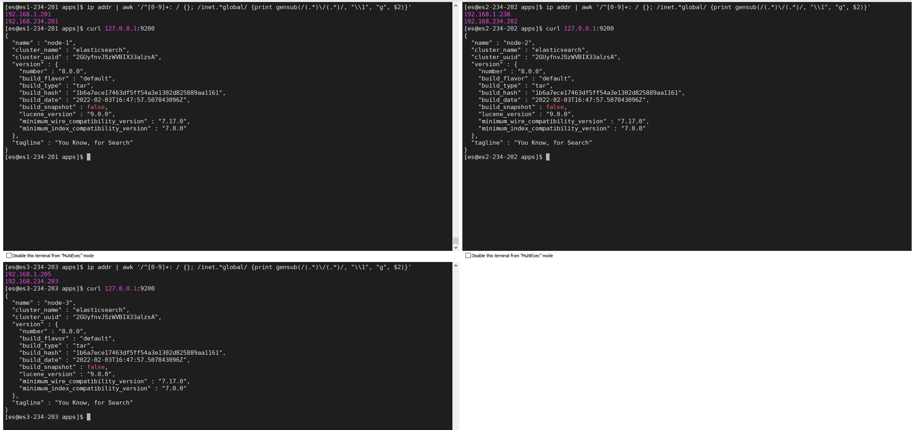Click the es1 terminal scrollbar thumb
The width and height of the screenshot is (912, 430).
coord(456,241)
